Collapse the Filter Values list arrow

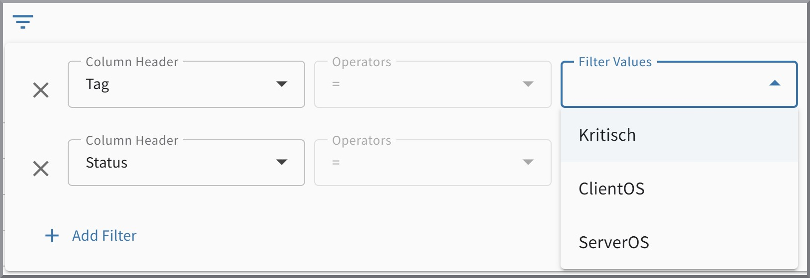[775, 83]
